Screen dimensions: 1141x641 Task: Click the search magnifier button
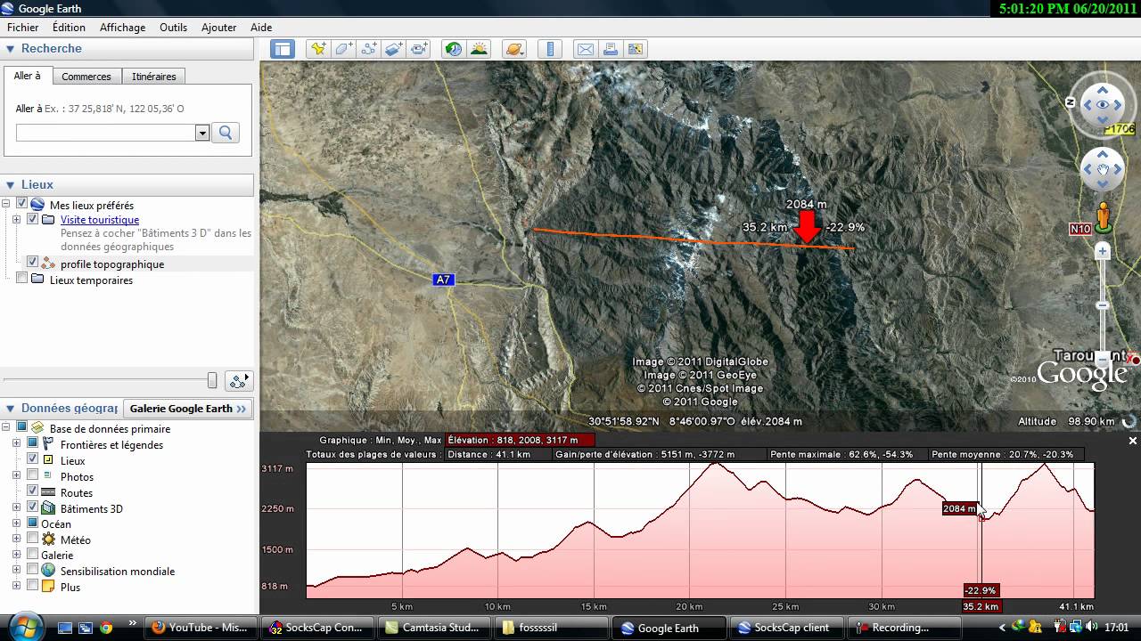(x=226, y=133)
